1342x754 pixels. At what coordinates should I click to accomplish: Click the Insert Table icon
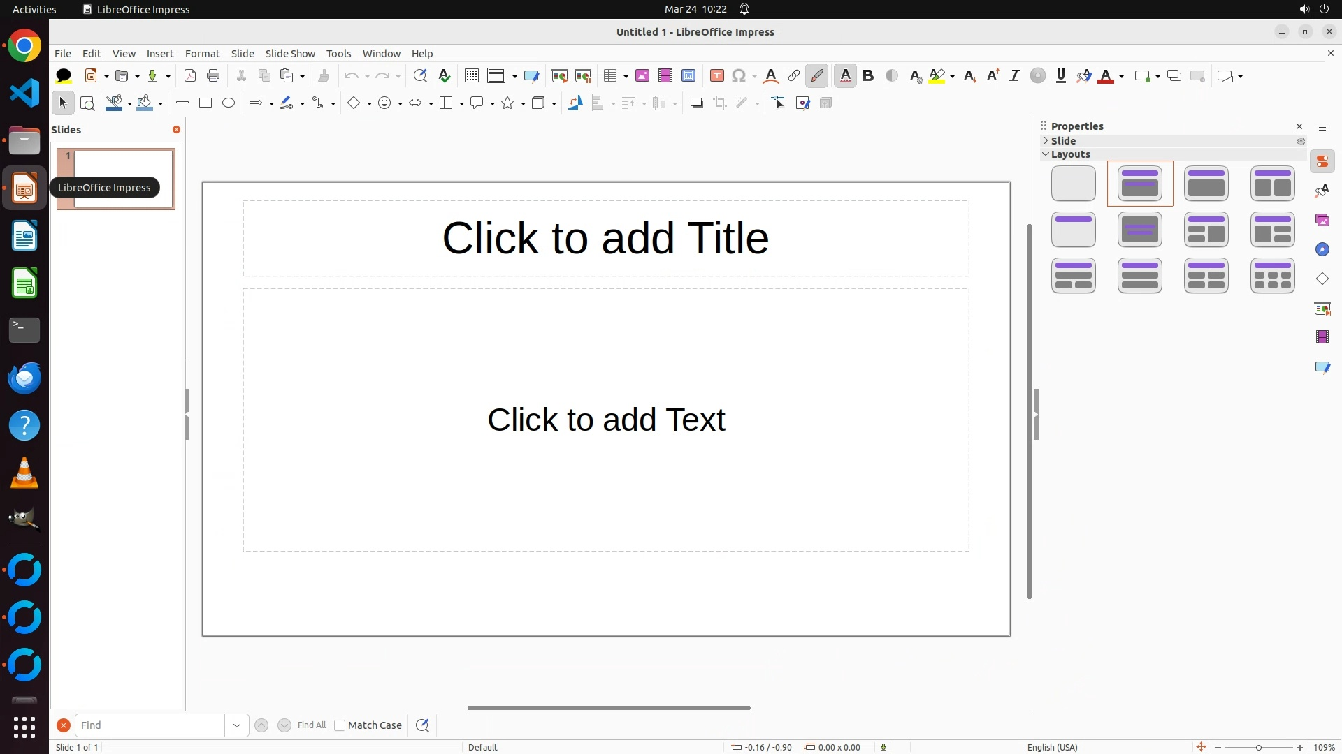(610, 76)
